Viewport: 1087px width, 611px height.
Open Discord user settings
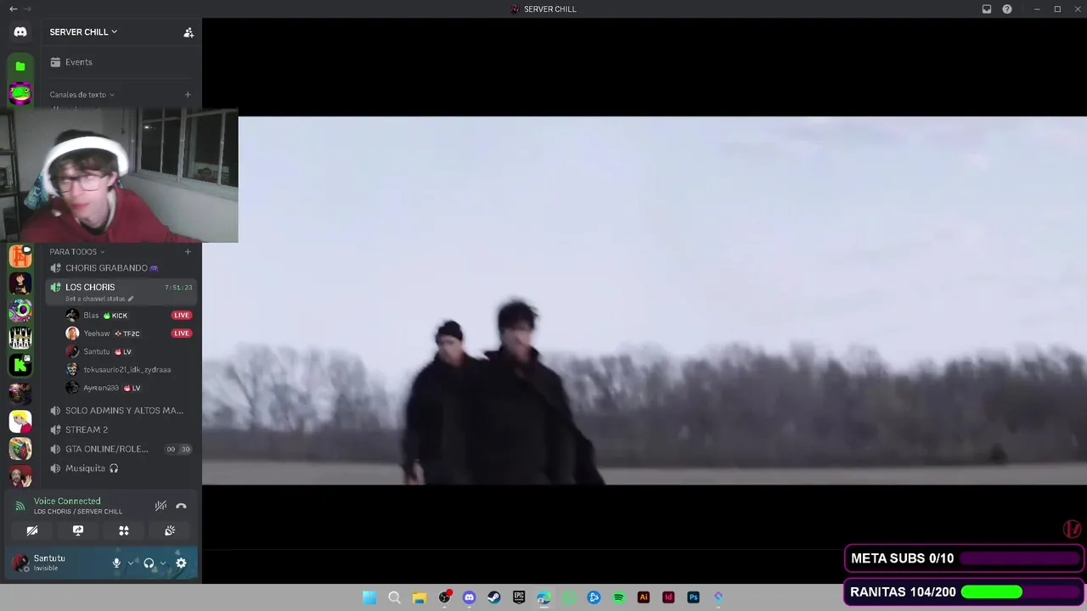pyautogui.click(x=181, y=563)
